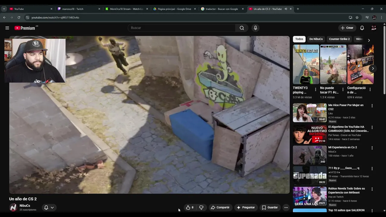
Task: Go back in browser history
Action: pyautogui.click(x=5, y=17)
